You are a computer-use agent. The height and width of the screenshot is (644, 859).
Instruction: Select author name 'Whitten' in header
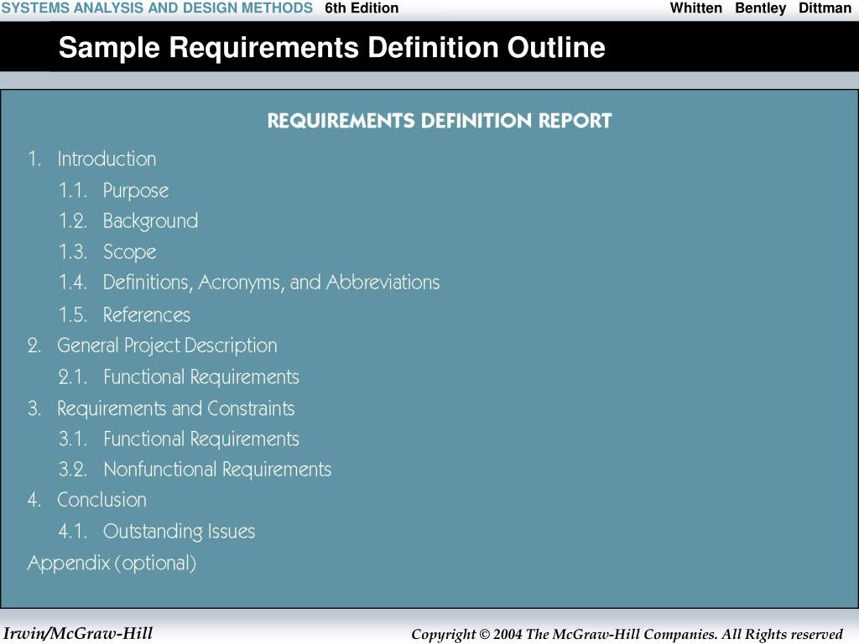695,8
